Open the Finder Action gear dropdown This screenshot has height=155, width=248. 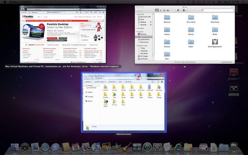coord(185,10)
